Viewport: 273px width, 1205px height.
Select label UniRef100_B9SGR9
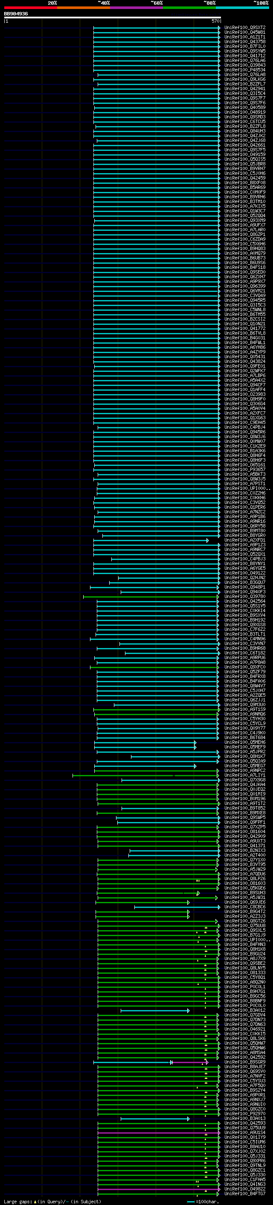click(x=245, y=1062)
